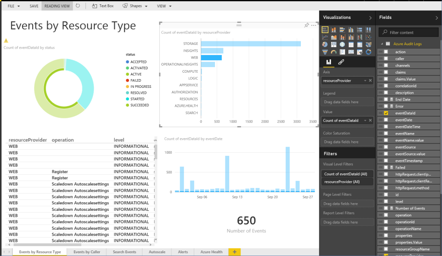Expand the resourceProvider axis field dropdown
Screen dimensions: 442x256
click(365, 80)
